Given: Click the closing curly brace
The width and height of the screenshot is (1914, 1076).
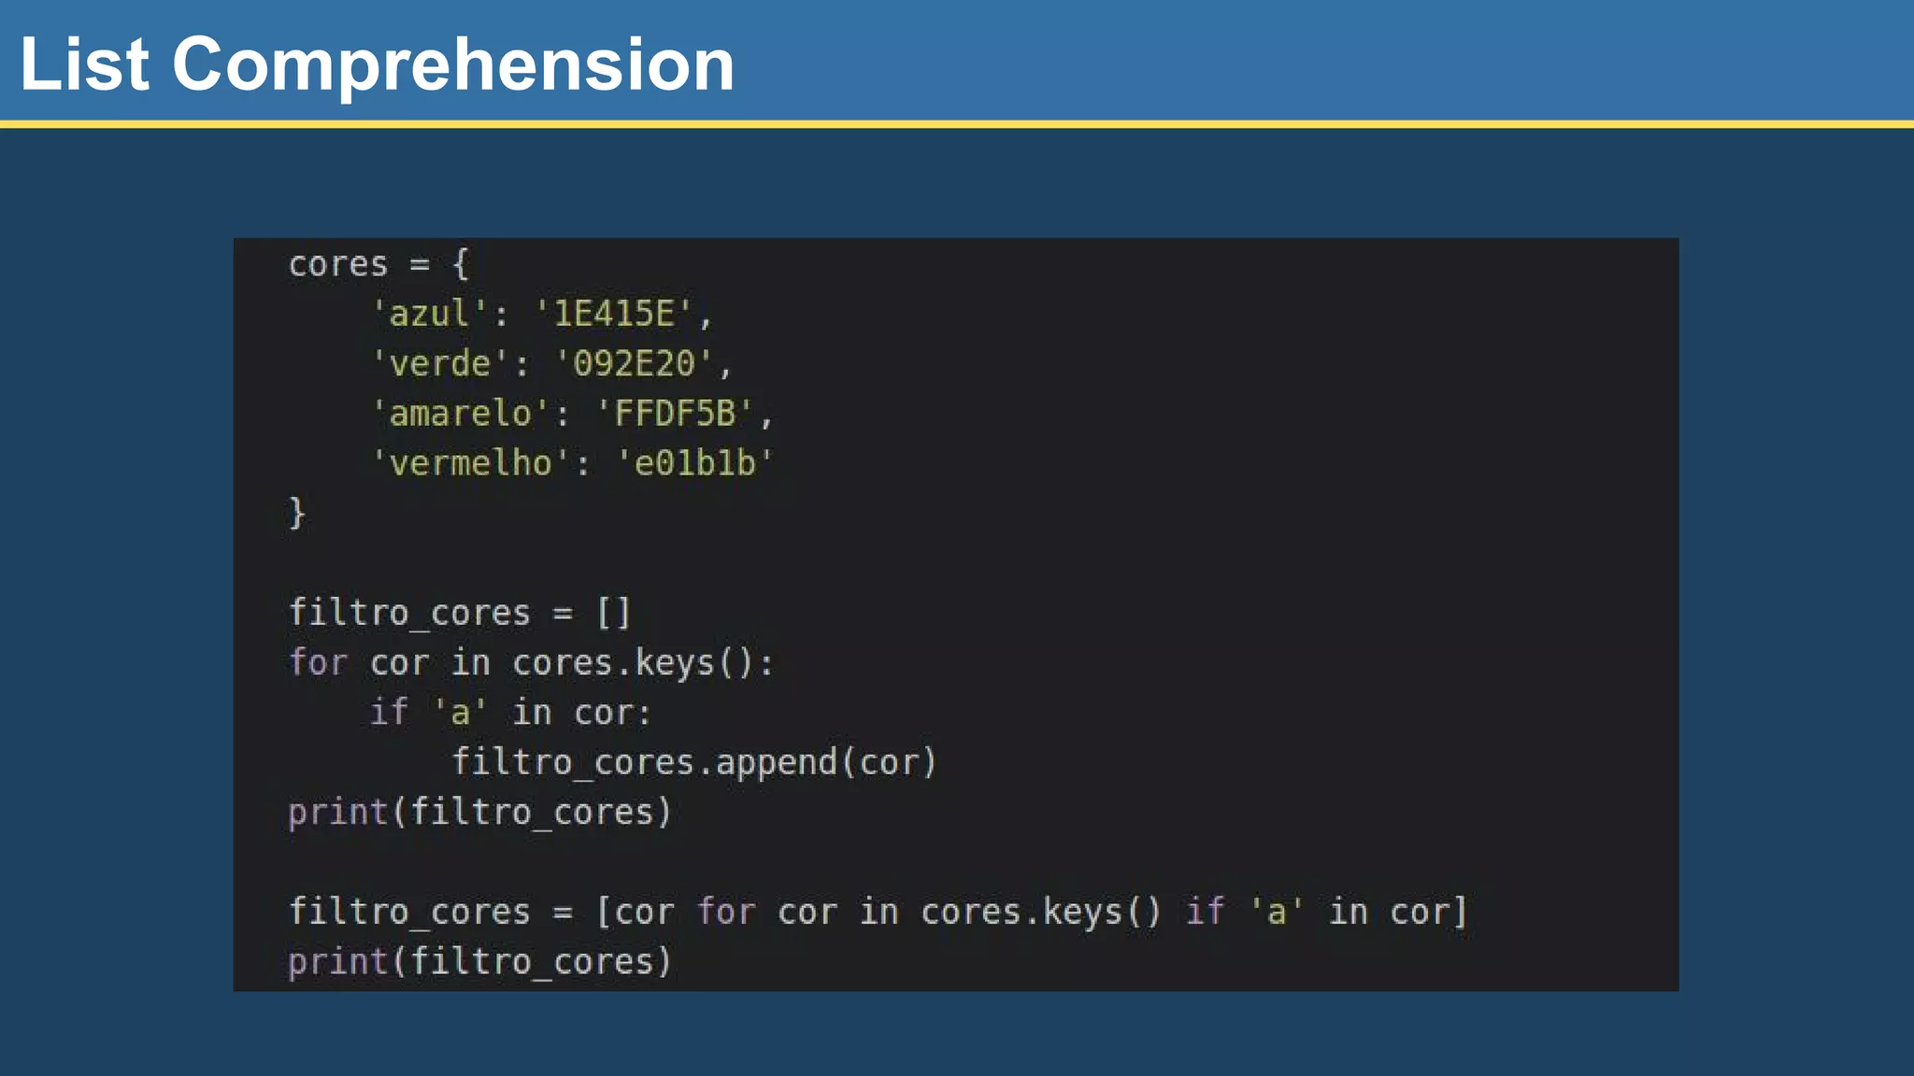Looking at the screenshot, I should (x=297, y=513).
